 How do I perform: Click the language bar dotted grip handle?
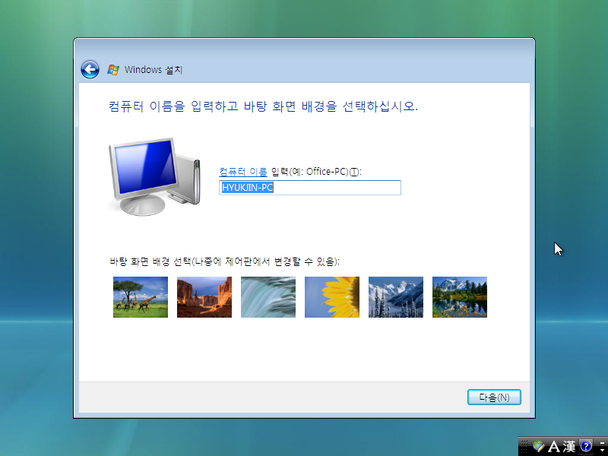pos(524,446)
